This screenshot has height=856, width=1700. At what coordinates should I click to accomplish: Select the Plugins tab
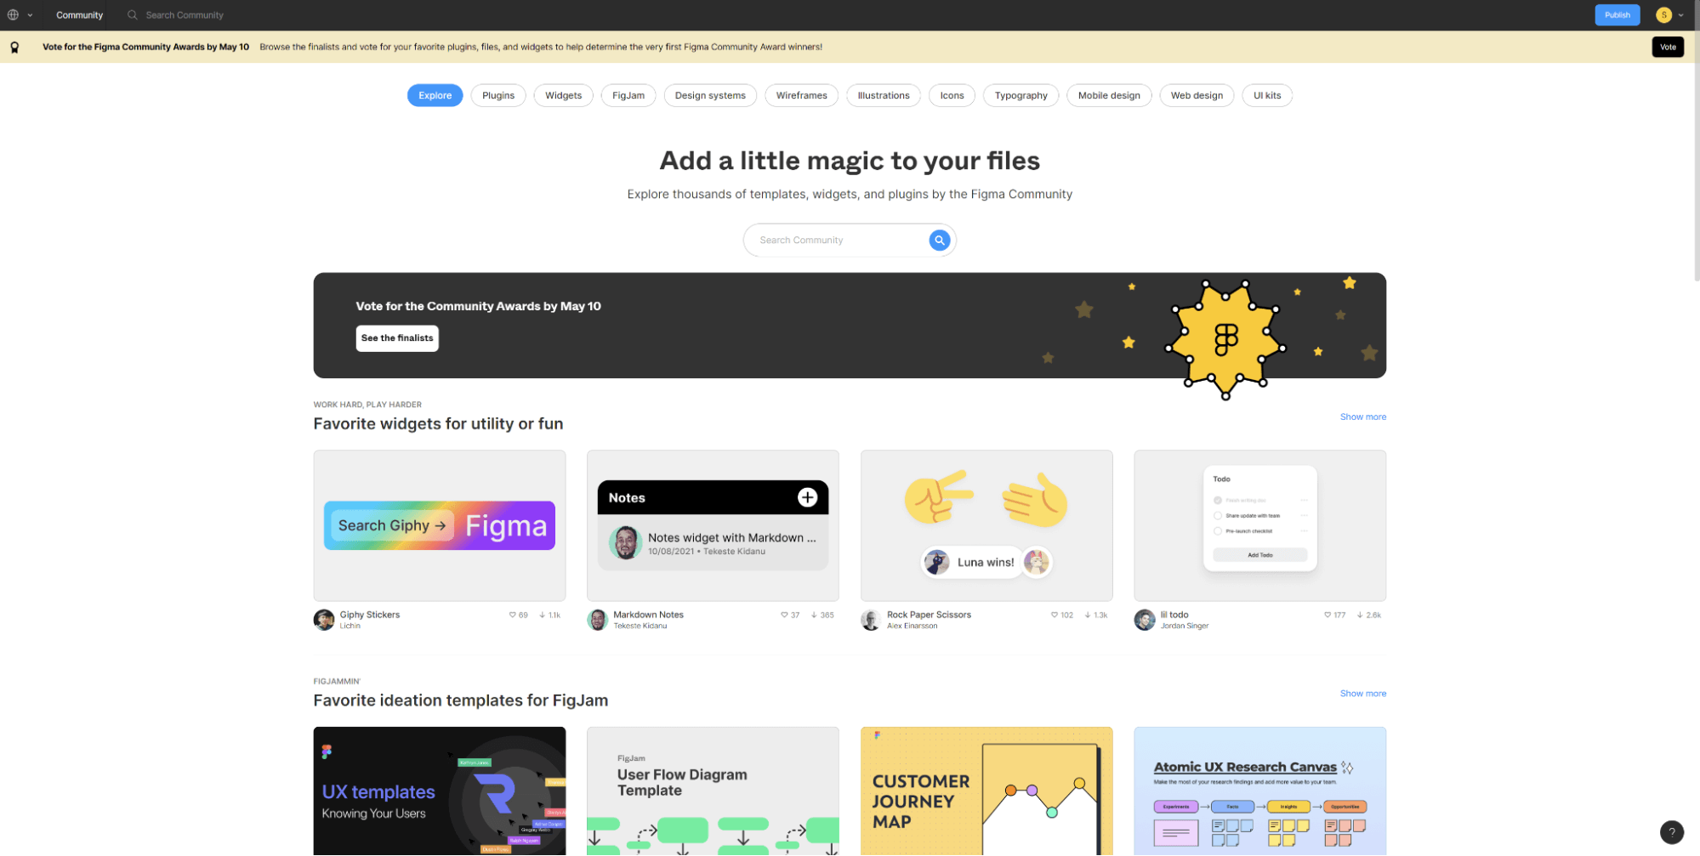[x=498, y=95]
